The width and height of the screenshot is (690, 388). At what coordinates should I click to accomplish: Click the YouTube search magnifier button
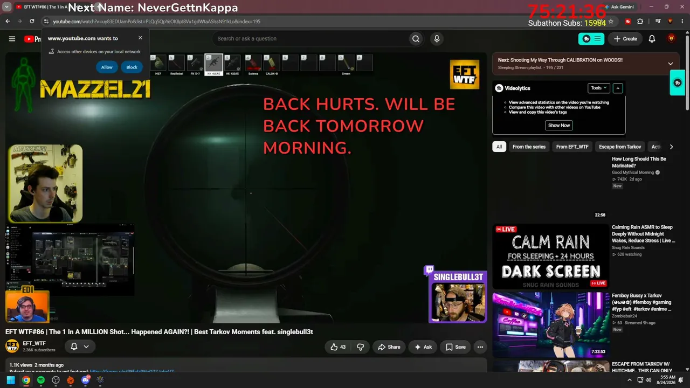tap(416, 39)
